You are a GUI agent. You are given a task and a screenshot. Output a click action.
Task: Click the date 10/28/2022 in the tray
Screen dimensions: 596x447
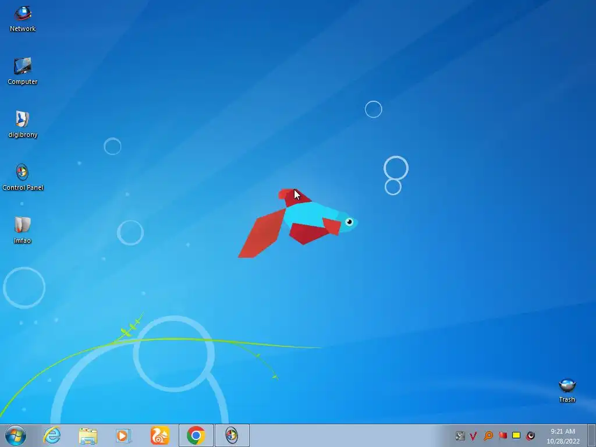click(x=563, y=441)
